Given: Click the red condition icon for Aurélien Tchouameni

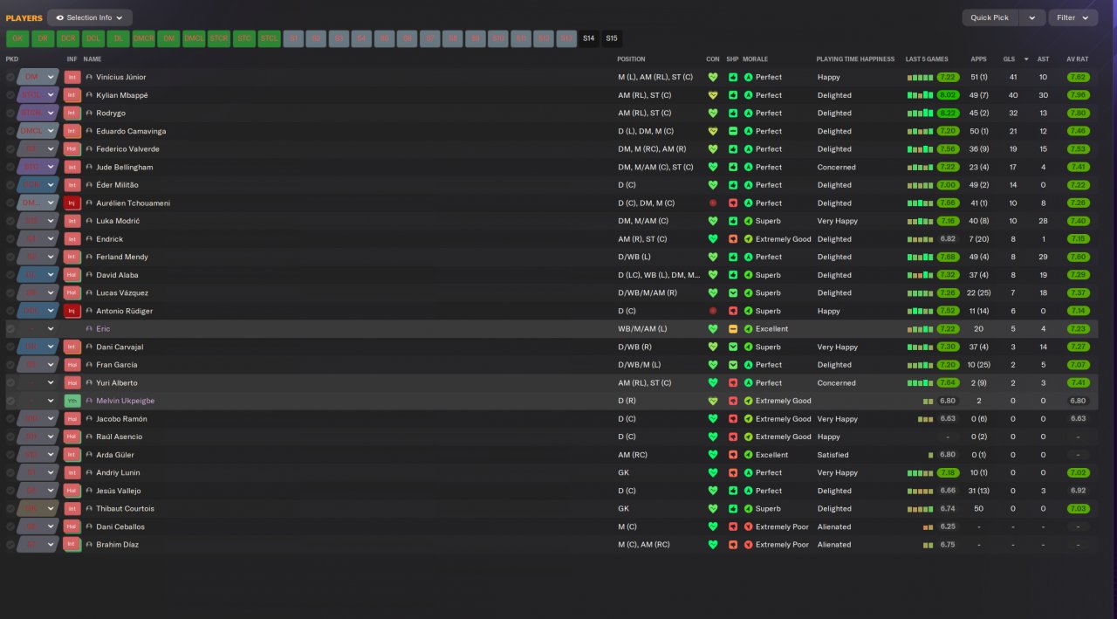Looking at the screenshot, I should coord(713,203).
